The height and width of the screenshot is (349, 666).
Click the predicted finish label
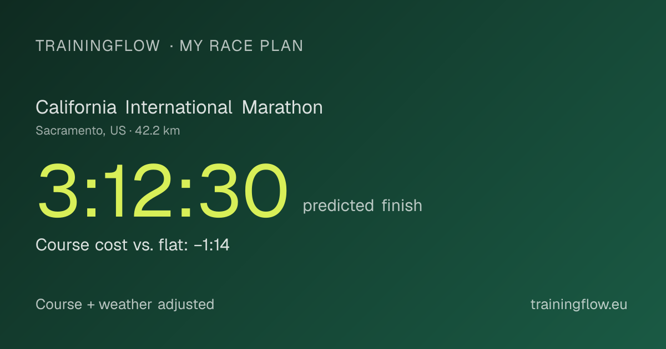click(362, 206)
